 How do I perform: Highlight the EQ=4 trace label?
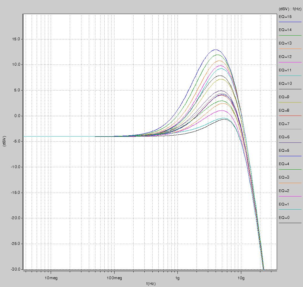[x=284, y=164]
